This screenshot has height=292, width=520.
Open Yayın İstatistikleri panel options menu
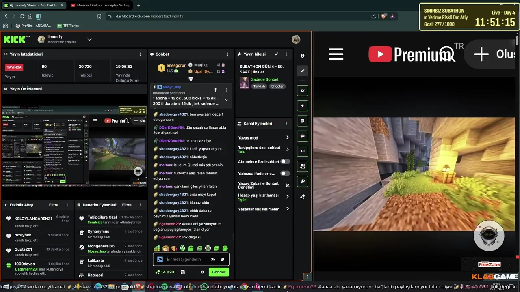coord(141,54)
